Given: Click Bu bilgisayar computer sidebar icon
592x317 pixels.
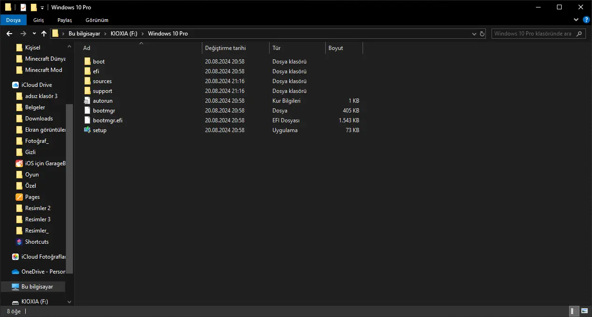Looking at the screenshot, I should click(x=15, y=287).
